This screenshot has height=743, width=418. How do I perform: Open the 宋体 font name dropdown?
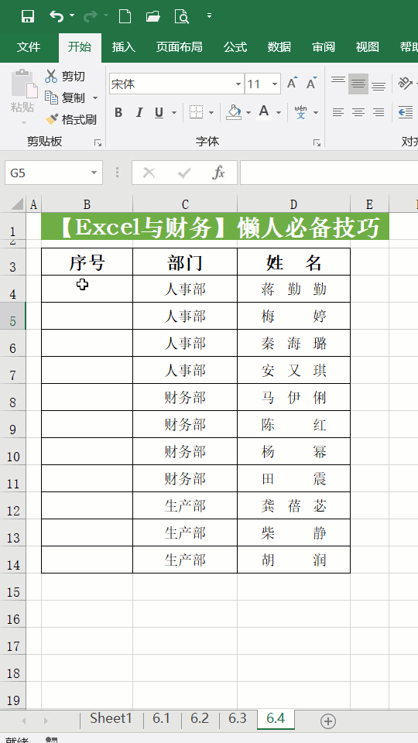tap(238, 84)
